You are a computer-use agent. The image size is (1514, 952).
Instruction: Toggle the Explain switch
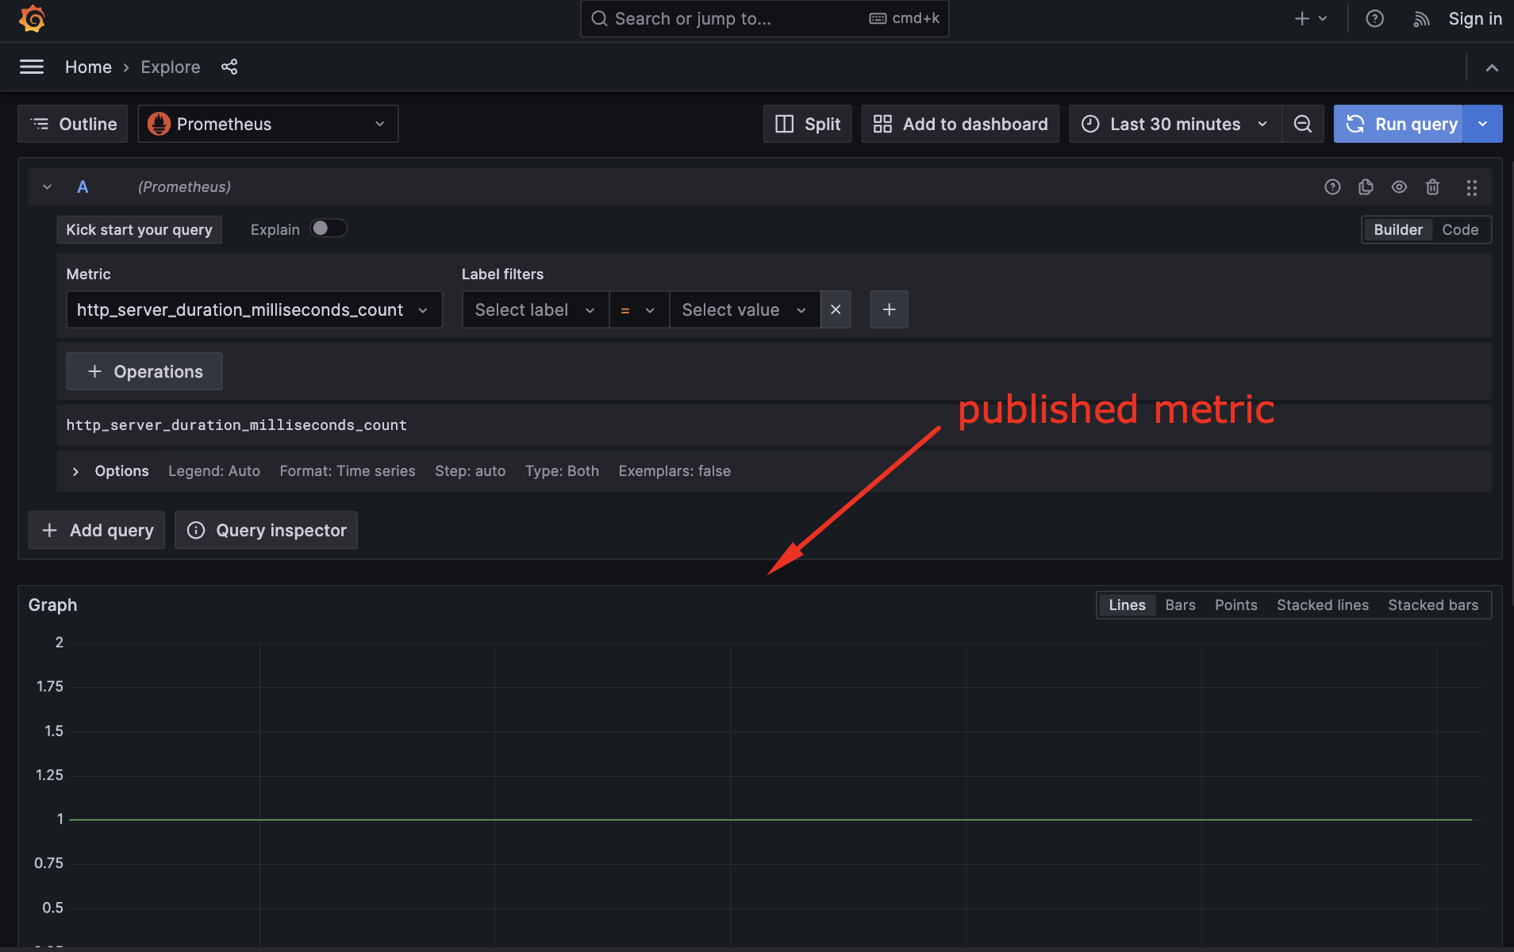pos(328,228)
